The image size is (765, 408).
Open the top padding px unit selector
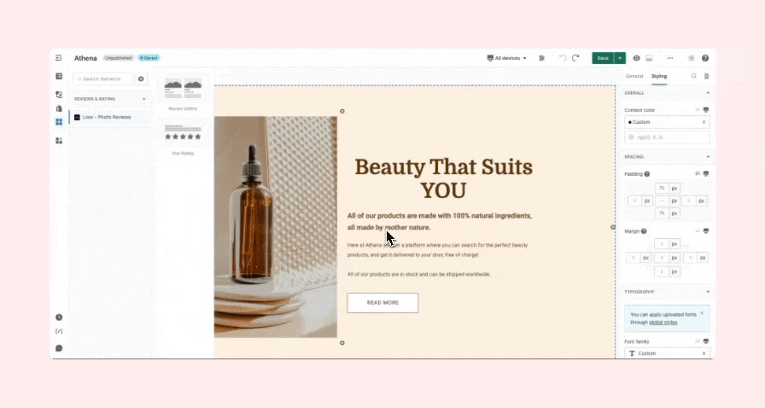674,188
